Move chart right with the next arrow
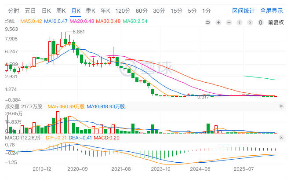This screenshot has width=298, height=179. pos(250,22)
